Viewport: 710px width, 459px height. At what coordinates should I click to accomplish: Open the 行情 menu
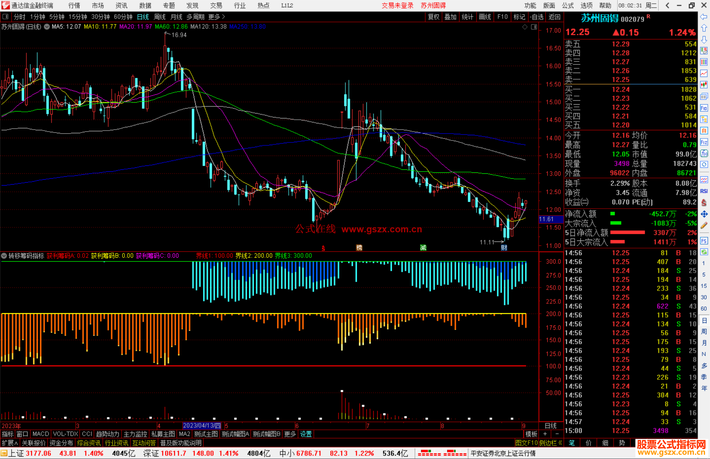[x=74, y=6]
